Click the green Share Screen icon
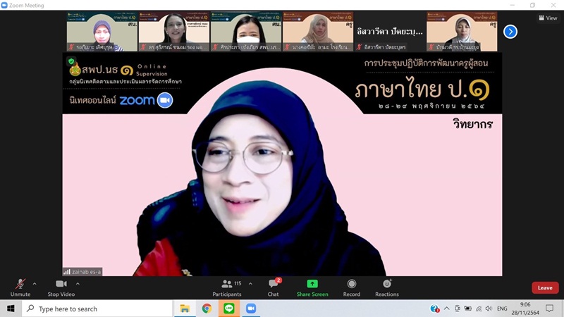 click(312, 284)
